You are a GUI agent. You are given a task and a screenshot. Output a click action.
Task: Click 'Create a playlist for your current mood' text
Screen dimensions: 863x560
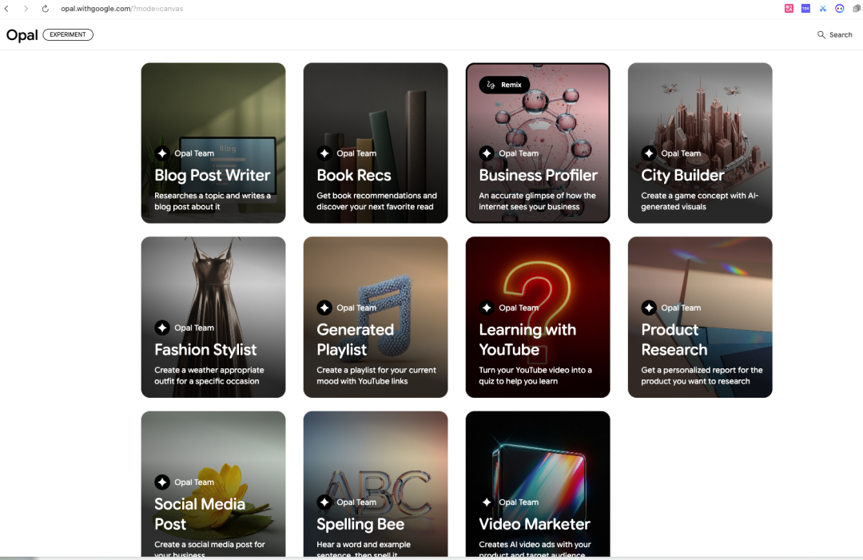pos(376,375)
